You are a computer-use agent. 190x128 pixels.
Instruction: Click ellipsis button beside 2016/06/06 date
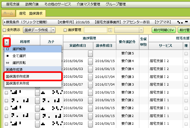(90, 61)
